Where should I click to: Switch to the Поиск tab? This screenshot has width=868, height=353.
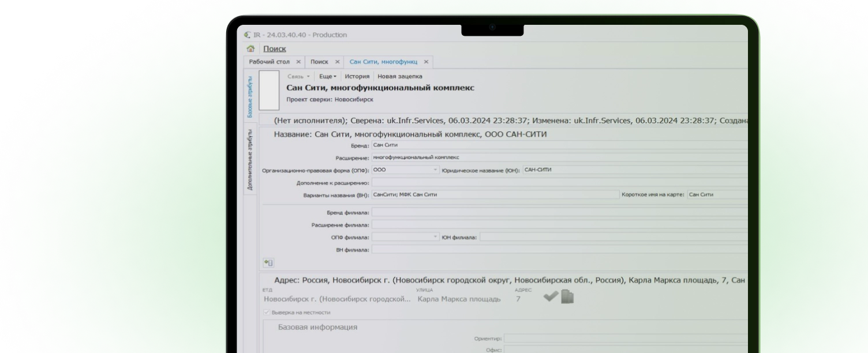pyautogui.click(x=319, y=62)
